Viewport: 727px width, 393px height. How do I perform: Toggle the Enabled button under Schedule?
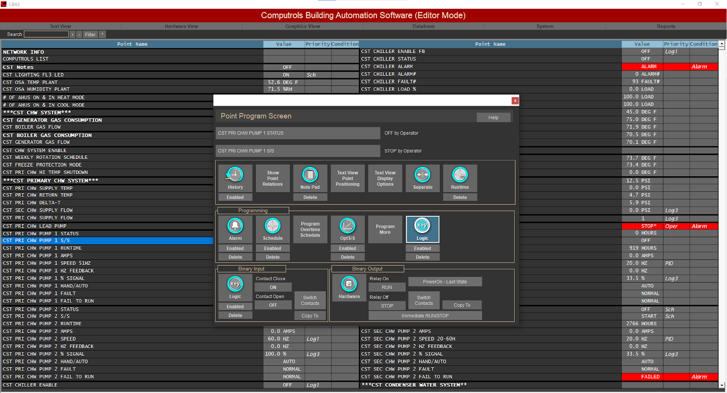[x=273, y=249]
